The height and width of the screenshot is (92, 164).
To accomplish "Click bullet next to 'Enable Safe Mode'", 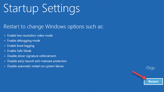I will pos(5,51).
